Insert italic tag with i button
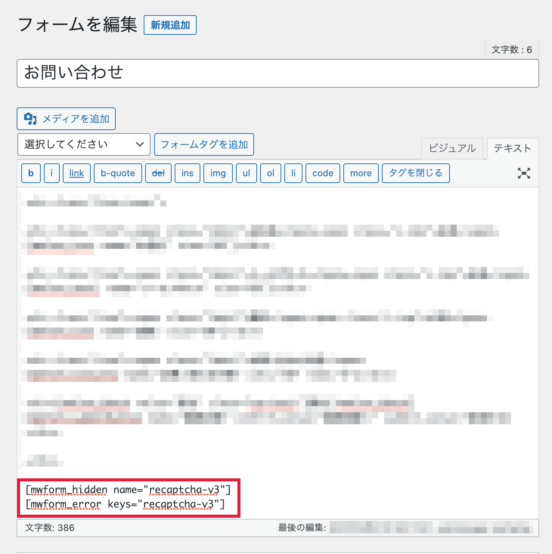Image resolution: width=552 pixels, height=554 pixels. 52,173
